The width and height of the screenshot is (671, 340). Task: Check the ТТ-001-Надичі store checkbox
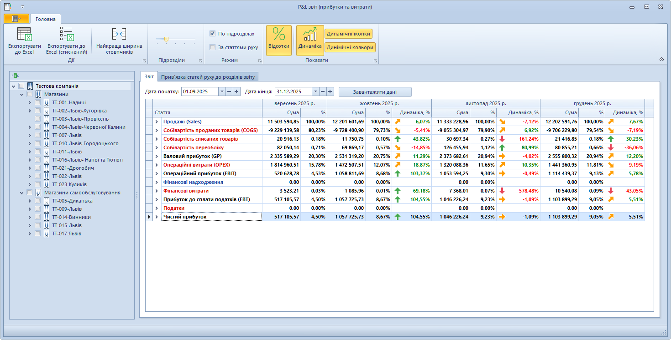[38, 102]
